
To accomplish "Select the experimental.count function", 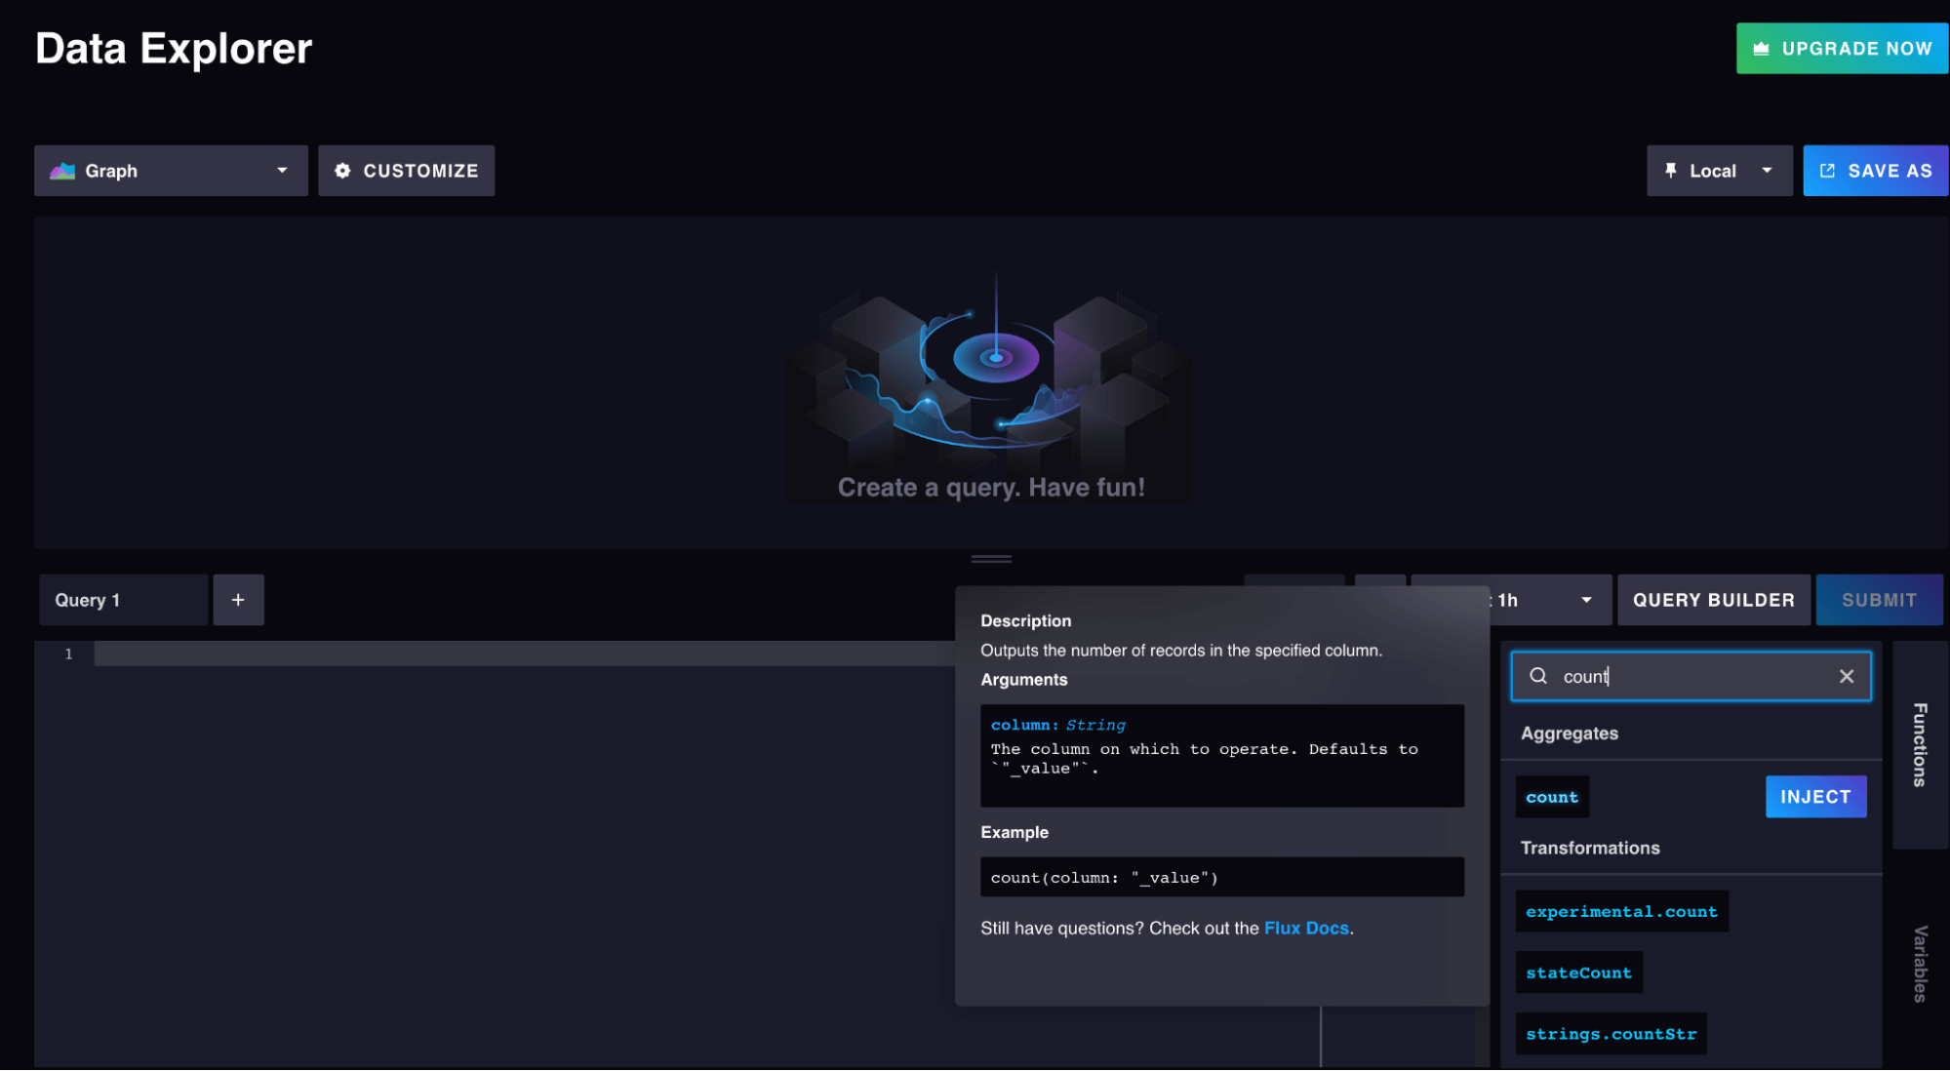I will (1620, 911).
